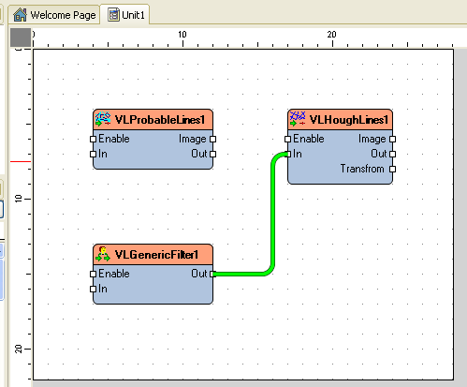Click the VLHoughLines1 title bar
Screen dimensions: 467x387
[340, 119]
